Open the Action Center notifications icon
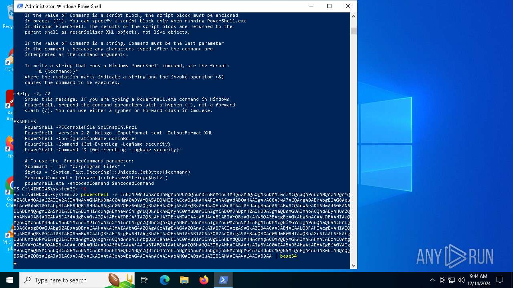The height and width of the screenshot is (288, 513). [500, 280]
